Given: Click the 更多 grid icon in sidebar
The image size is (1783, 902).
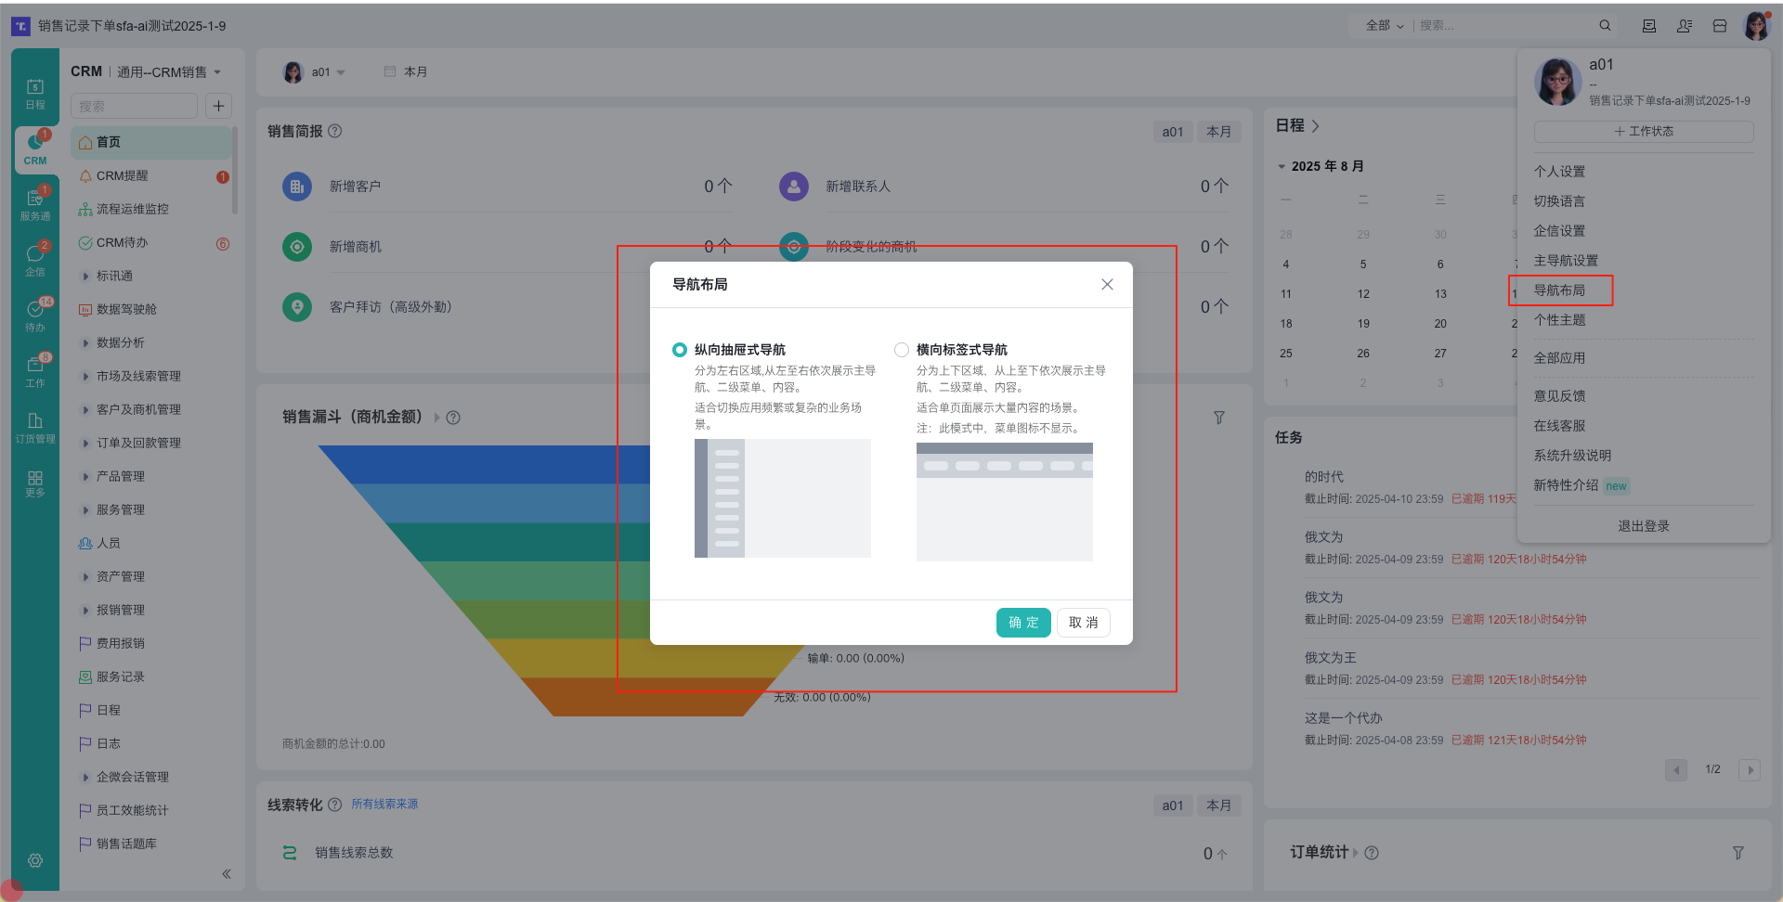Looking at the screenshot, I should [x=35, y=484].
